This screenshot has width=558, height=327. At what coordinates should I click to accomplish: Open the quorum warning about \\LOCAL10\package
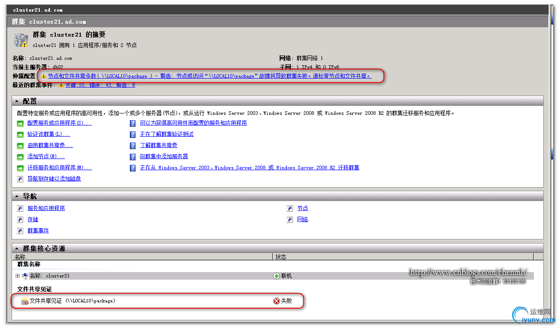click(209, 76)
